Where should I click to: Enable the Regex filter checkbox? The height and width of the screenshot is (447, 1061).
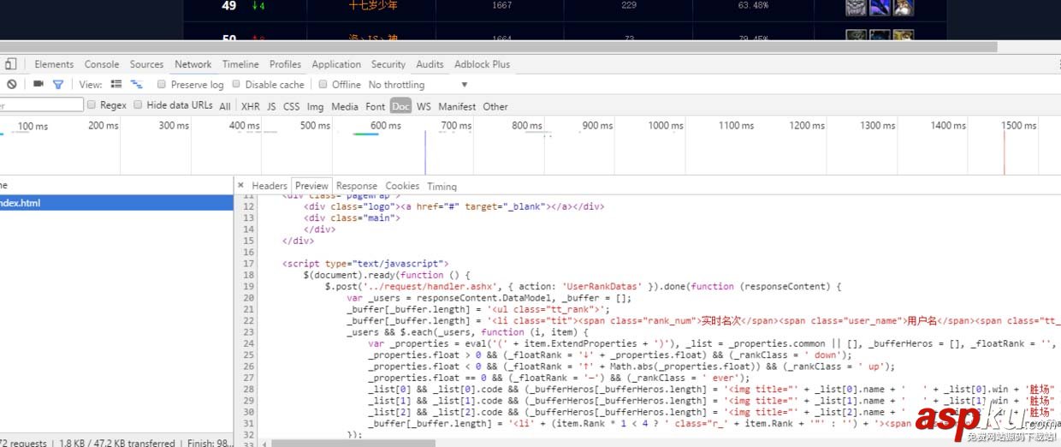[92, 104]
